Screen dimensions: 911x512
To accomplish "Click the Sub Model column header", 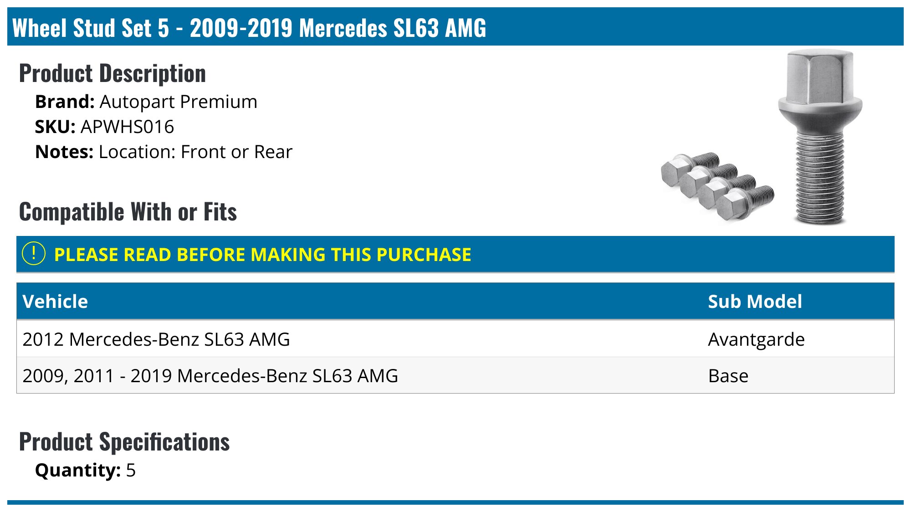I will 755,302.
